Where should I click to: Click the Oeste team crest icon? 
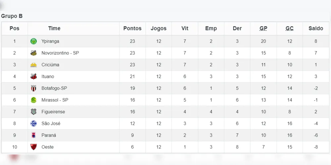tap(33, 147)
